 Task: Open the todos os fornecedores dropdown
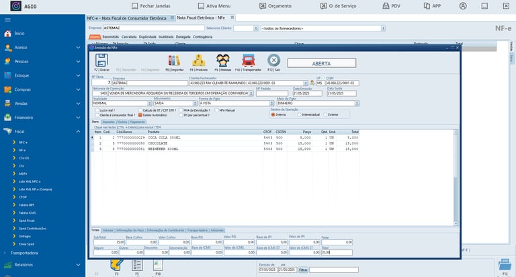pyautogui.click(x=383, y=28)
